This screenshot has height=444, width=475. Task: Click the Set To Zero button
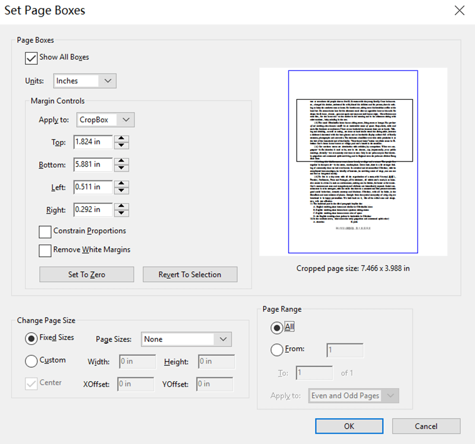[x=86, y=274]
